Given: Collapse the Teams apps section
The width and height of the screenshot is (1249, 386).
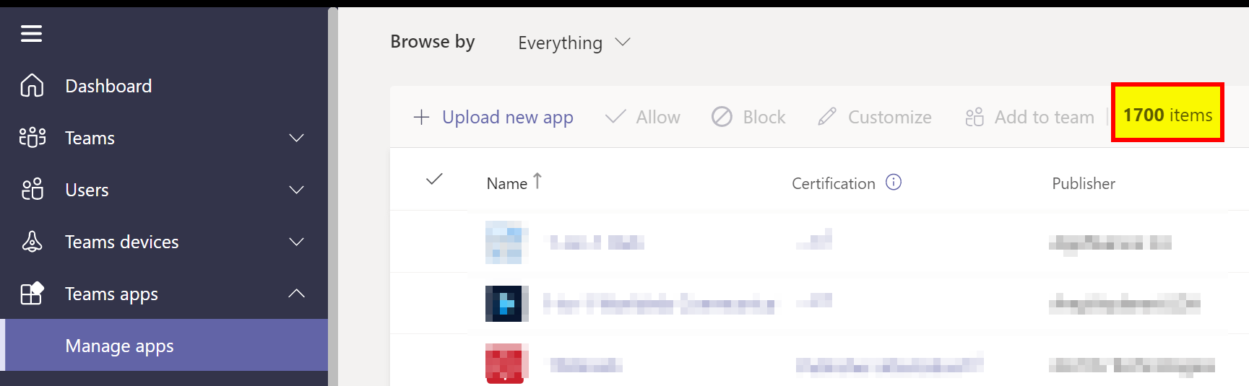Looking at the screenshot, I should tap(296, 294).
